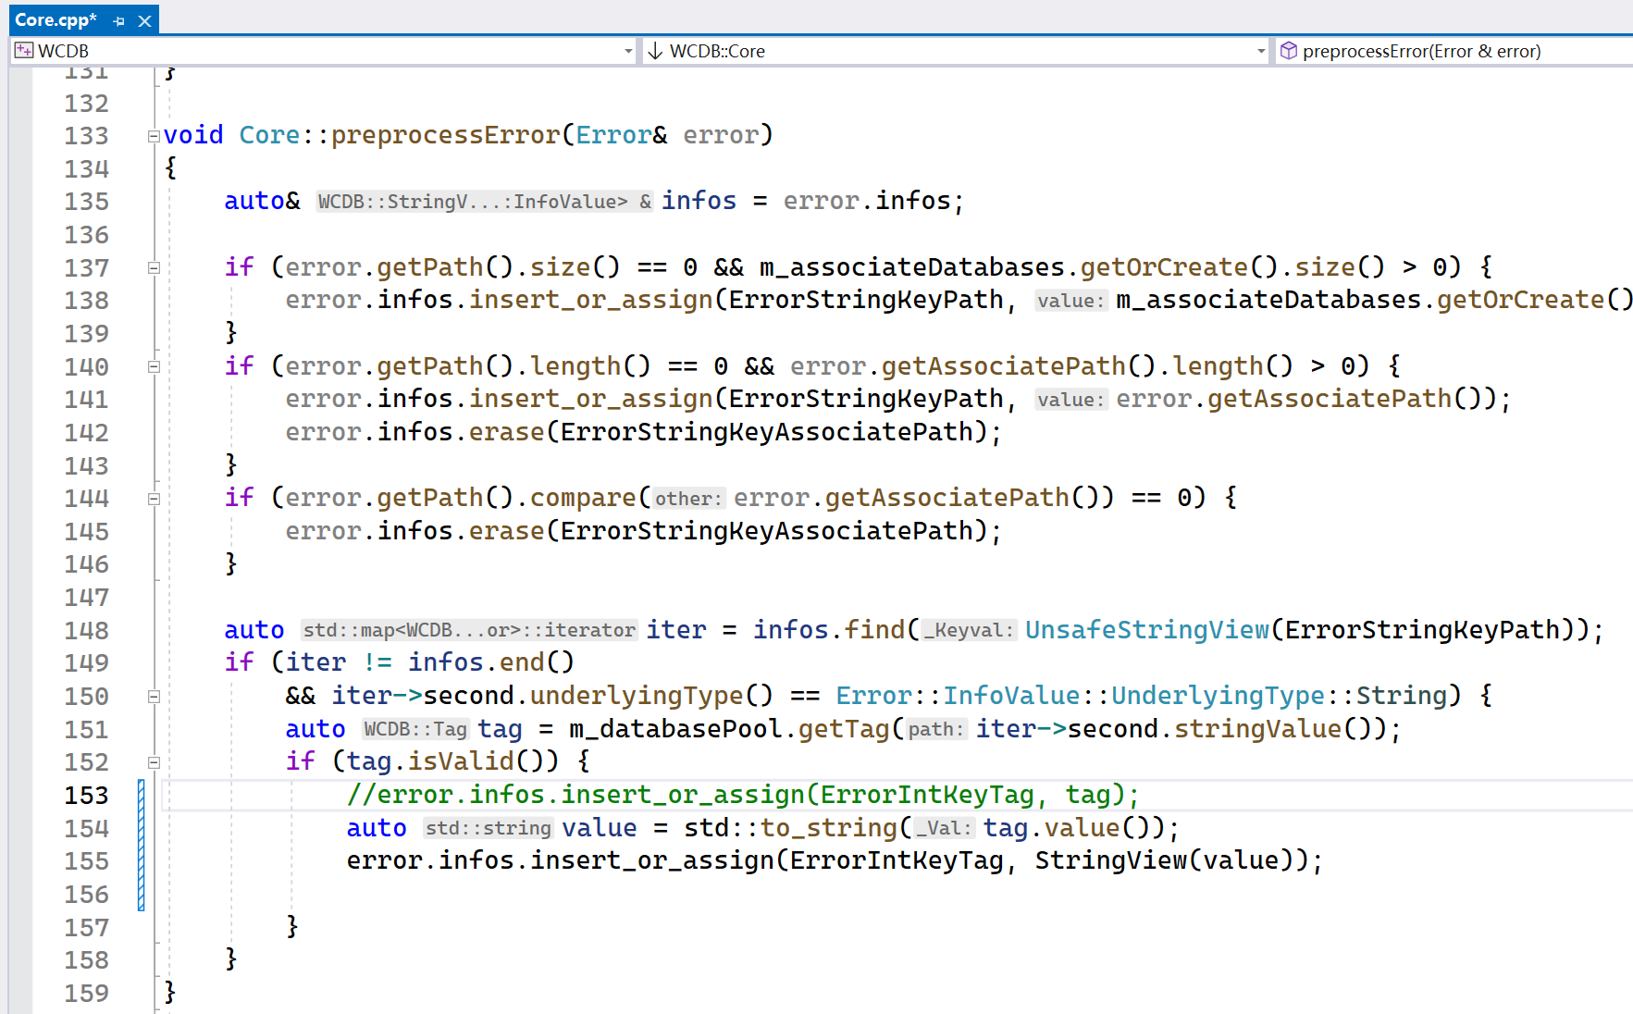Image resolution: width=1633 pixels, height=1014 pixels.
Task: Click the collapsed type hint 'WCDB::StringV...:InfoValue> &' on line 135
Action: click(x=481, y=201)
